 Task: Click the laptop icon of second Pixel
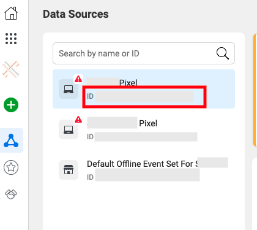coord(69,129)
